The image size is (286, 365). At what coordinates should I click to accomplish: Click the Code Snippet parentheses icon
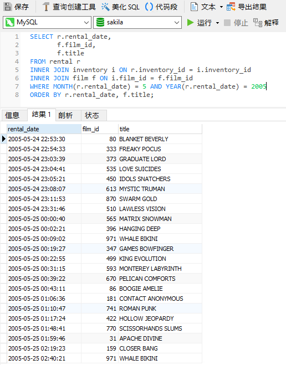point(149,7)
